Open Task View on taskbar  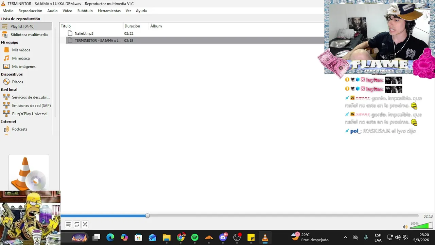pos(97,237)
